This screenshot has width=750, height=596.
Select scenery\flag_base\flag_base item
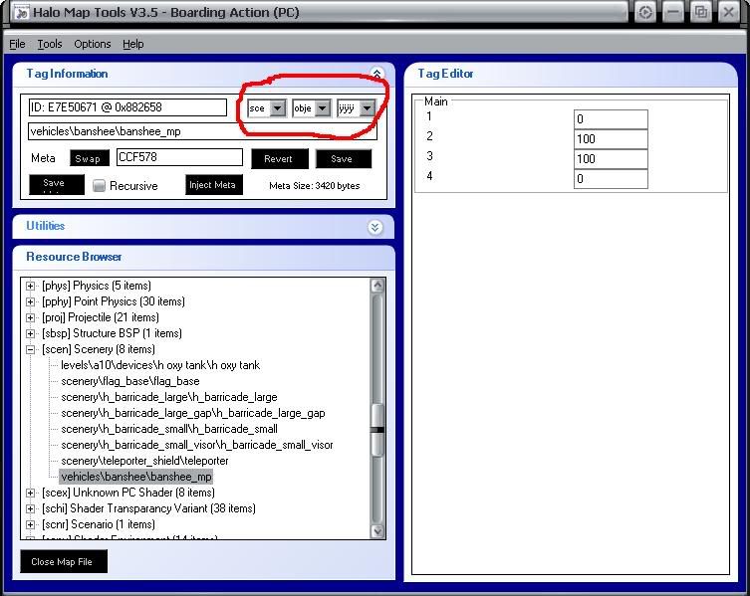tap(130, 381)
